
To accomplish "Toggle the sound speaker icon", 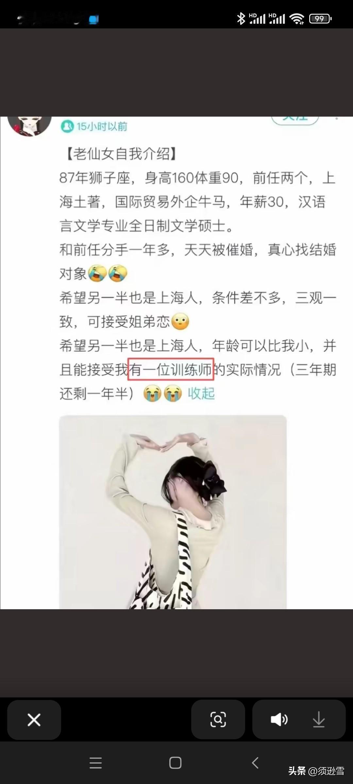I will tap(279, 720).
